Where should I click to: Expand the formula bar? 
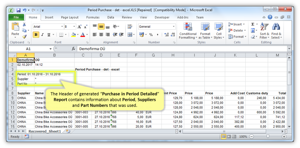click(289, 49)
